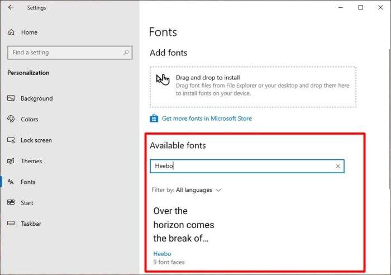
Task: Select the Taskbar icon
Action: click(11, 223)
